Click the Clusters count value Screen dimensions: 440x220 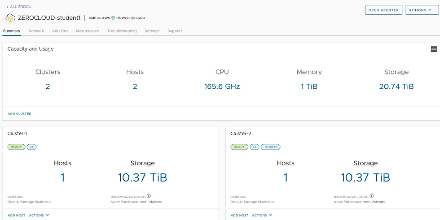(x=48, y=86)
